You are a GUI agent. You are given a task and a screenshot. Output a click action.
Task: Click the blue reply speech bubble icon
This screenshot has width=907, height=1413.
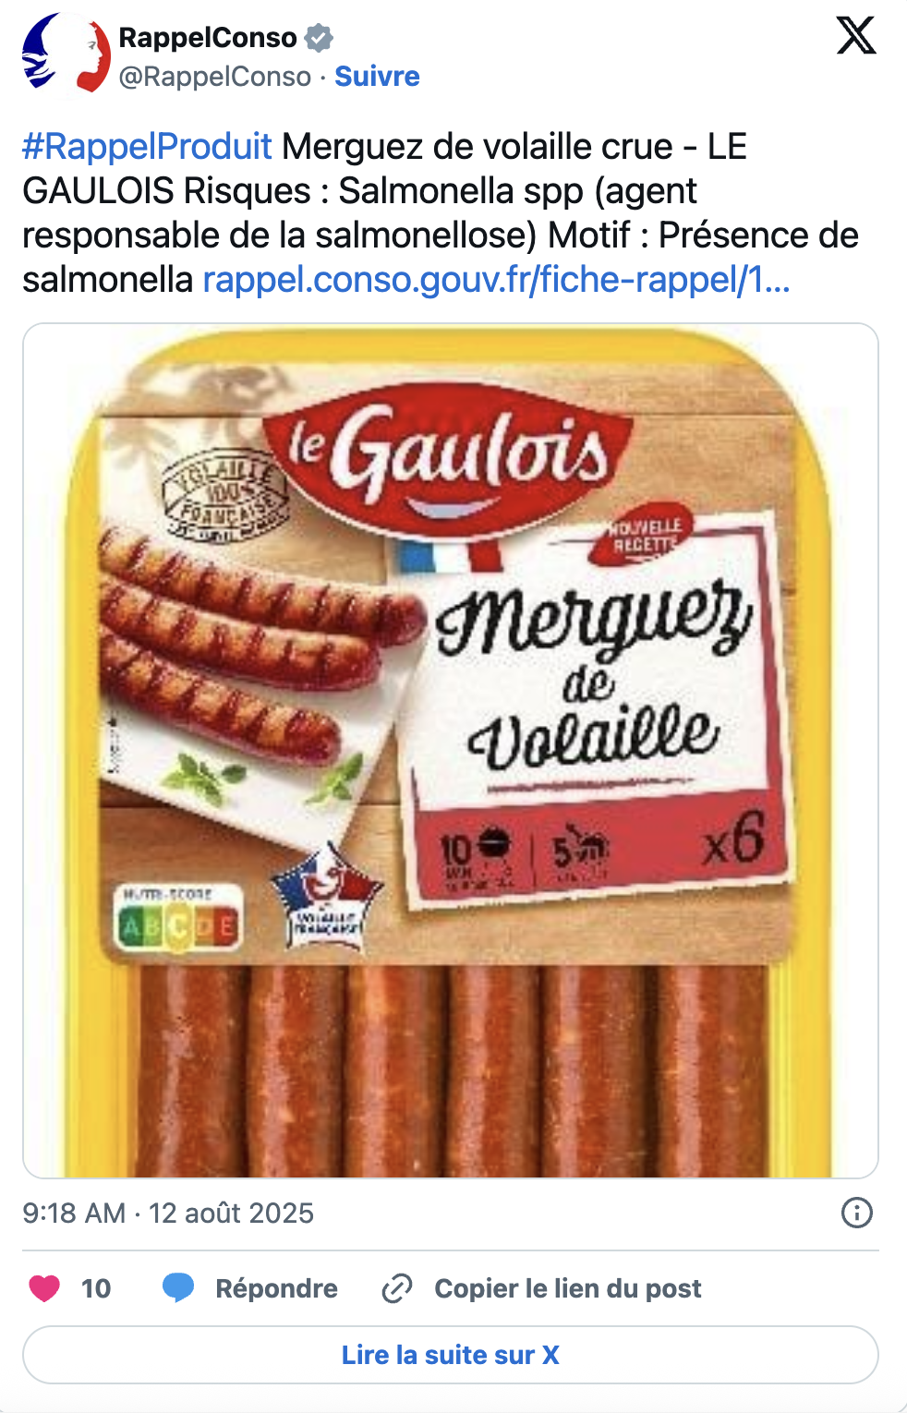click(x=178, y=1287)
